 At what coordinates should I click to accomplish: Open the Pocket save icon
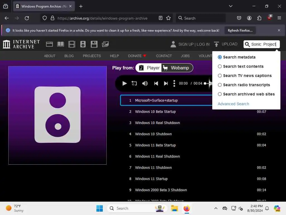pos(239,18)
